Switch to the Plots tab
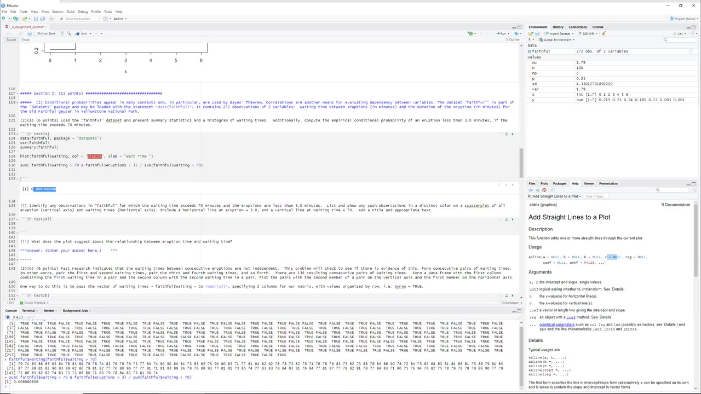The width and height of the screenshot is (701, 394). point(544,183)
